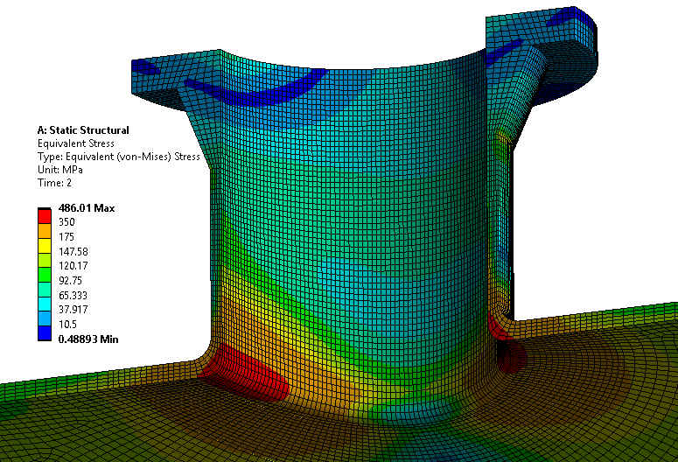The height and width of the screenshot is (462, 678).
Task: Click the dark blue legend color band
Action: point(45,333)
